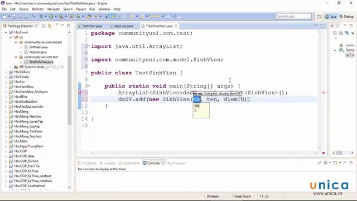This screenshot has width=357, height=201.
Task: Minimize the Console panel
Action: click(345, 162)
